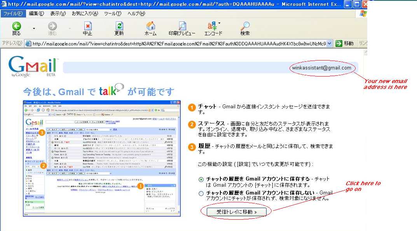Click the Stop (中止) toolbar icon

(88, 26)
